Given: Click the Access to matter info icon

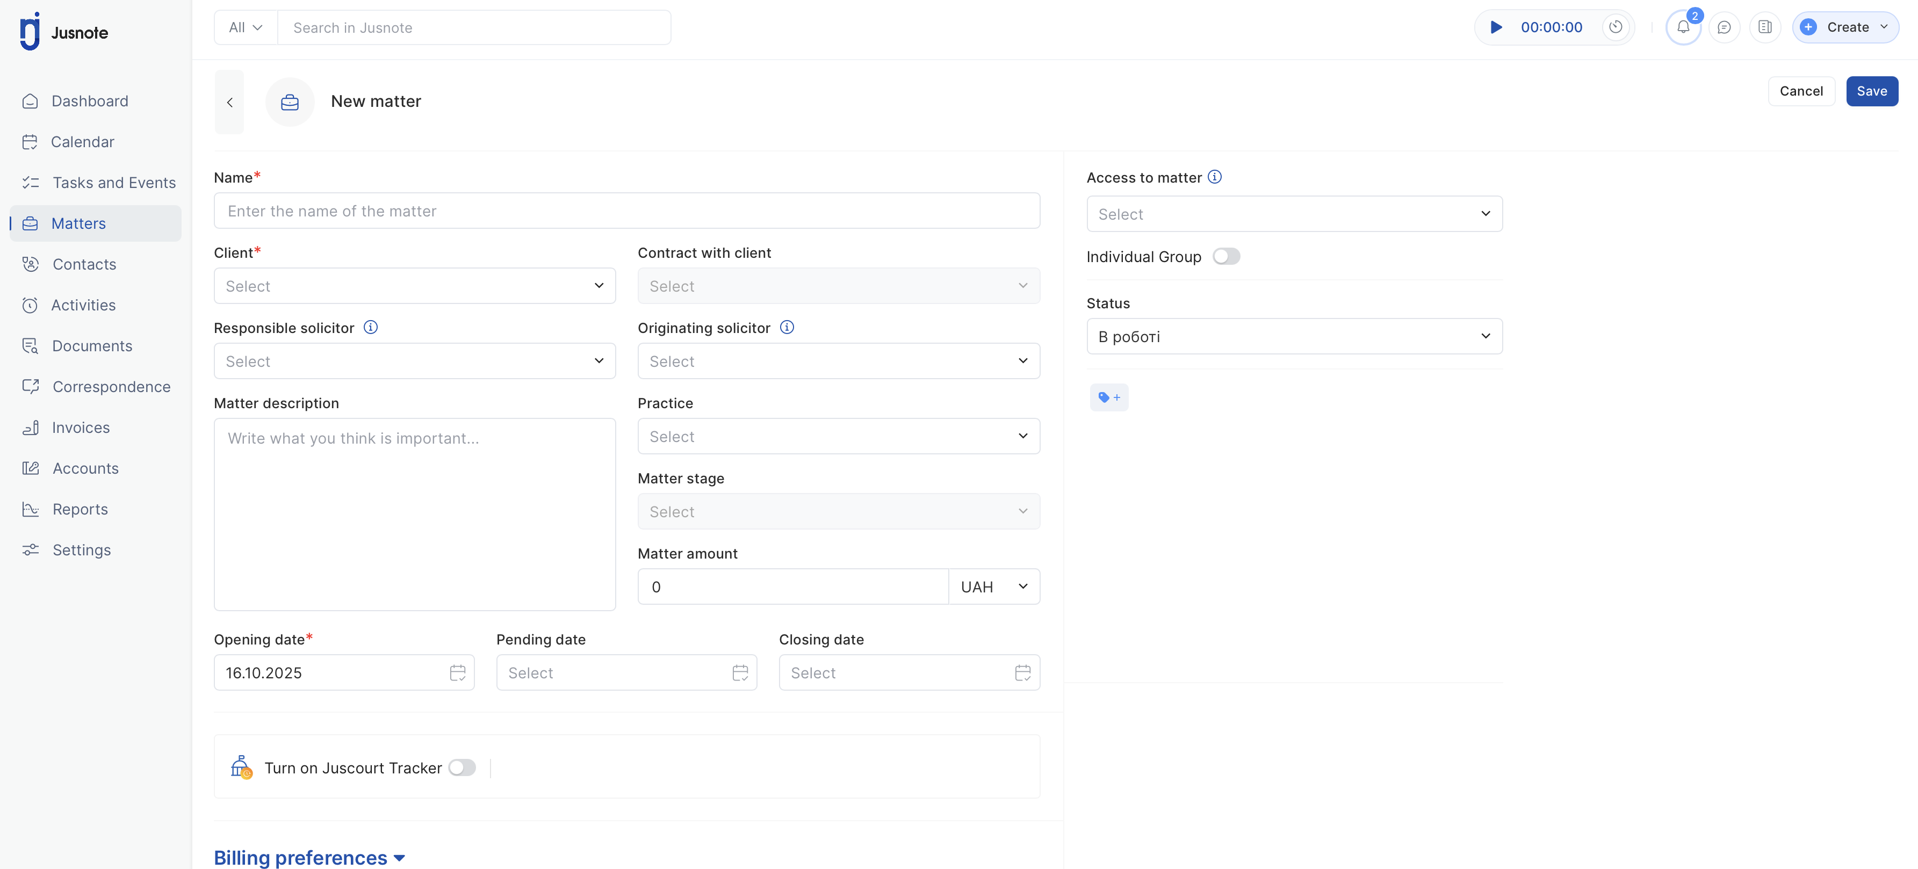Looking at the screenshot, I should [x=1214, y=177].
